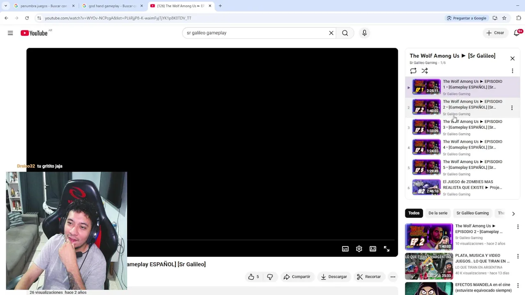Open the browser extensions icon

pyautogui.click(x=519, y=18)
